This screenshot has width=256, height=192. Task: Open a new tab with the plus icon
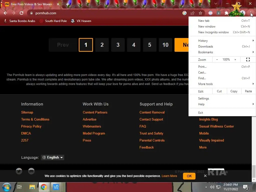pyautogui.click(x=67, y=4)
